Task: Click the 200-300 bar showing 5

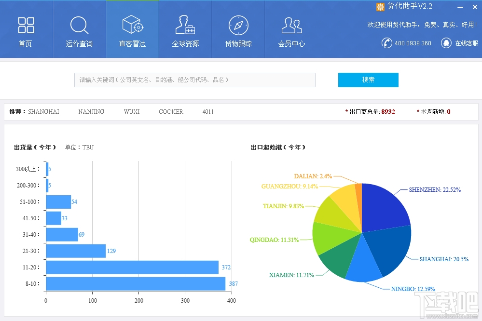Action: click(x=47, y=185)
